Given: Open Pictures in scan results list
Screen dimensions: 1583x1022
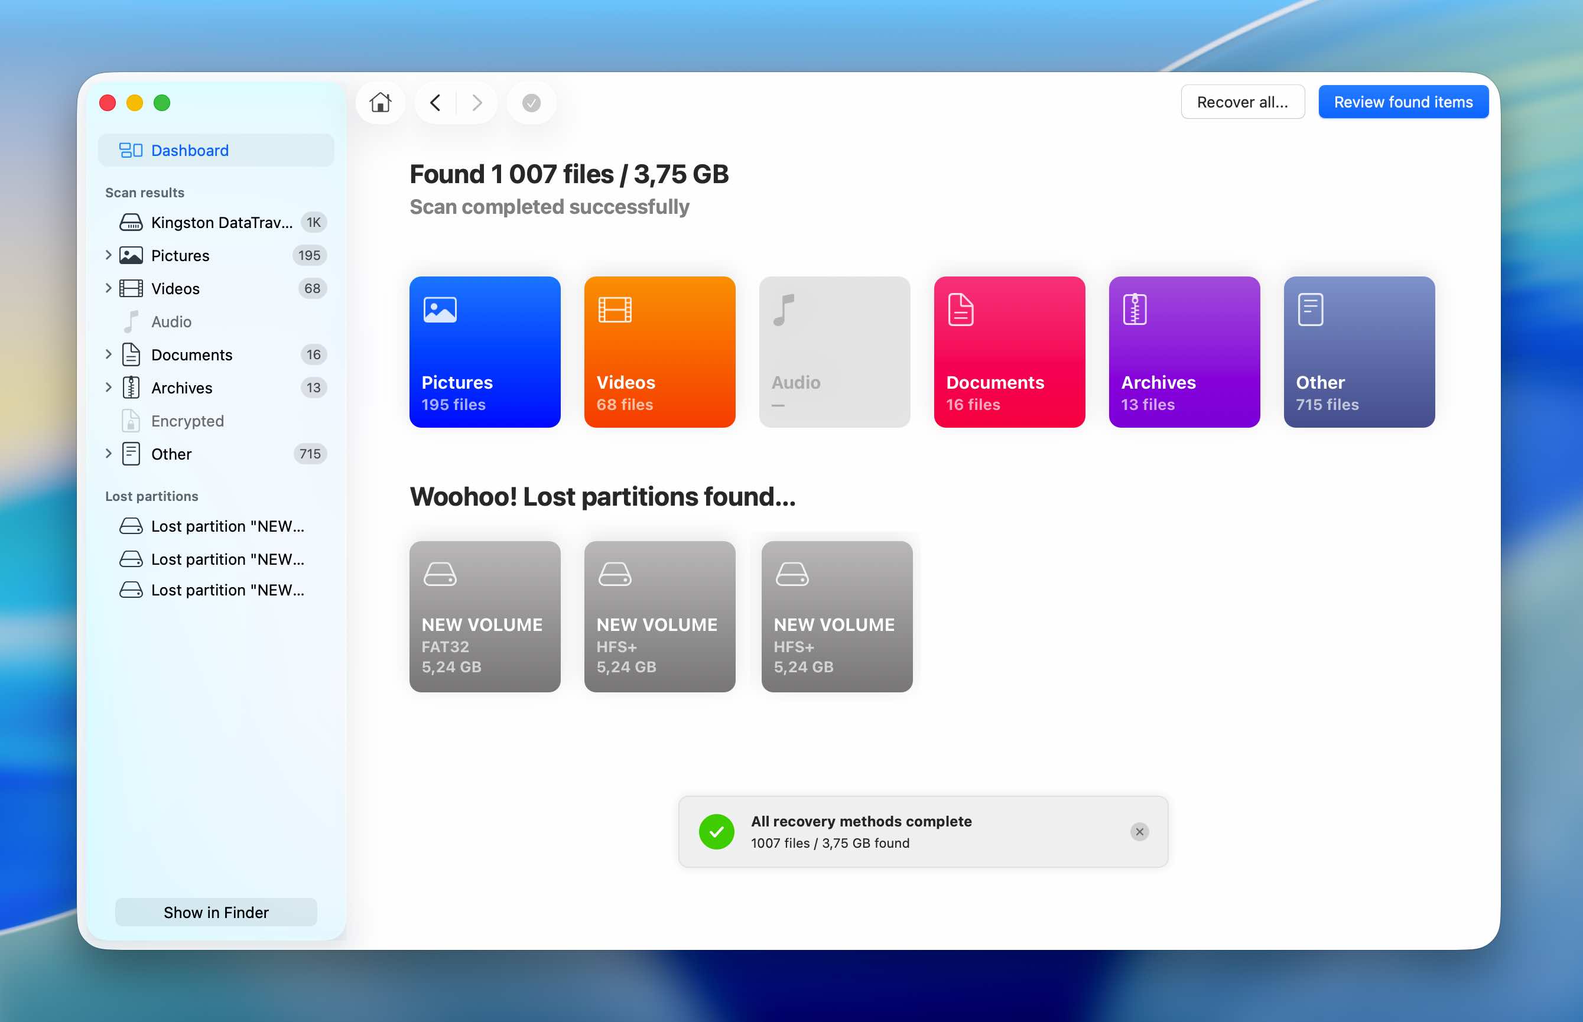Looking at the screenshot, I should point(216,255).
